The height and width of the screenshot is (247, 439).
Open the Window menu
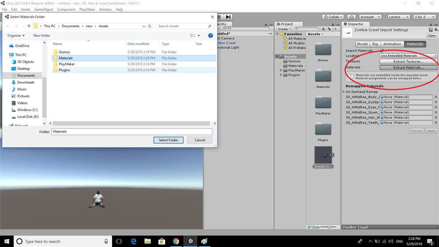105,10
